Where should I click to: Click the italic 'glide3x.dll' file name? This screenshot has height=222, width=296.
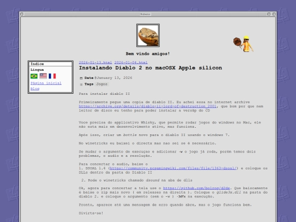tap(229, 192)
